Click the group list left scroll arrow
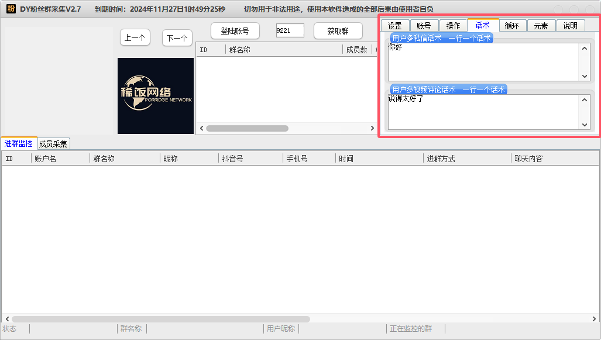601x340 pixels. (x=201, y=128)
